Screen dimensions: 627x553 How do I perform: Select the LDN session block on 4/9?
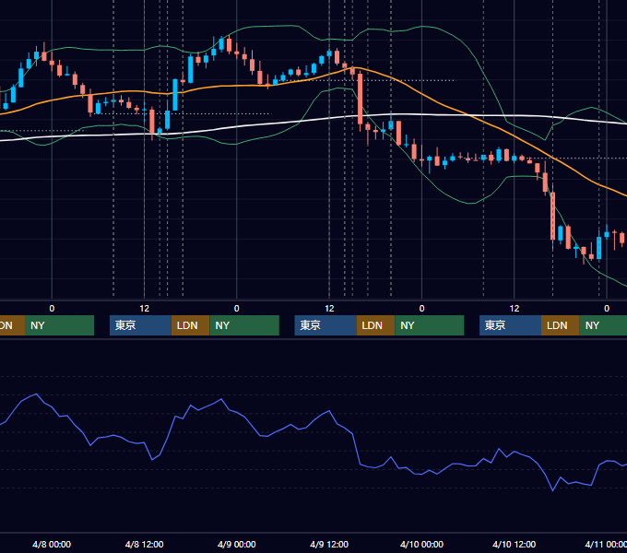[x=375, y=325]
